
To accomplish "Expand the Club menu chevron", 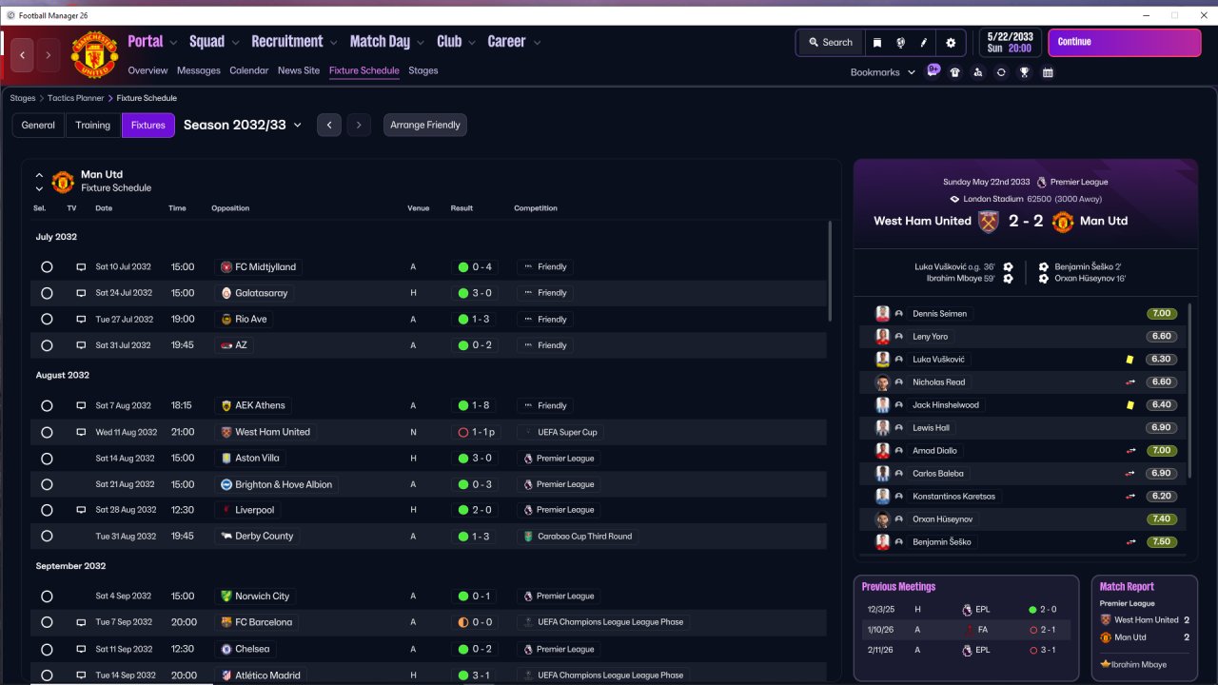I will (471, 43).
